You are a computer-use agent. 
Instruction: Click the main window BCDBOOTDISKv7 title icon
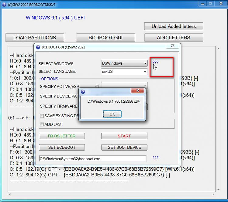coord(4,5)
